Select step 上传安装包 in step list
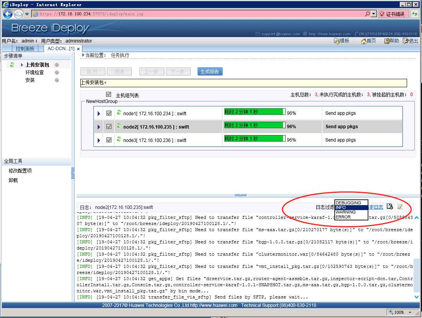 coord(37,65)
